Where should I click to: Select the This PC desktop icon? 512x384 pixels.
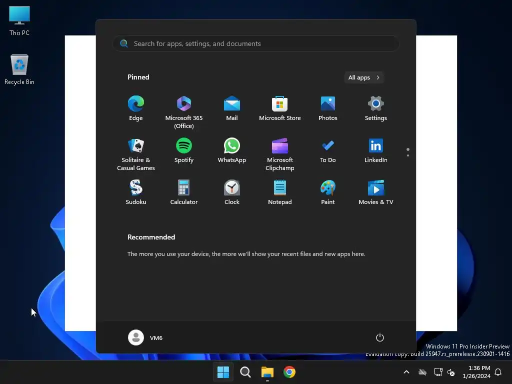19,20
